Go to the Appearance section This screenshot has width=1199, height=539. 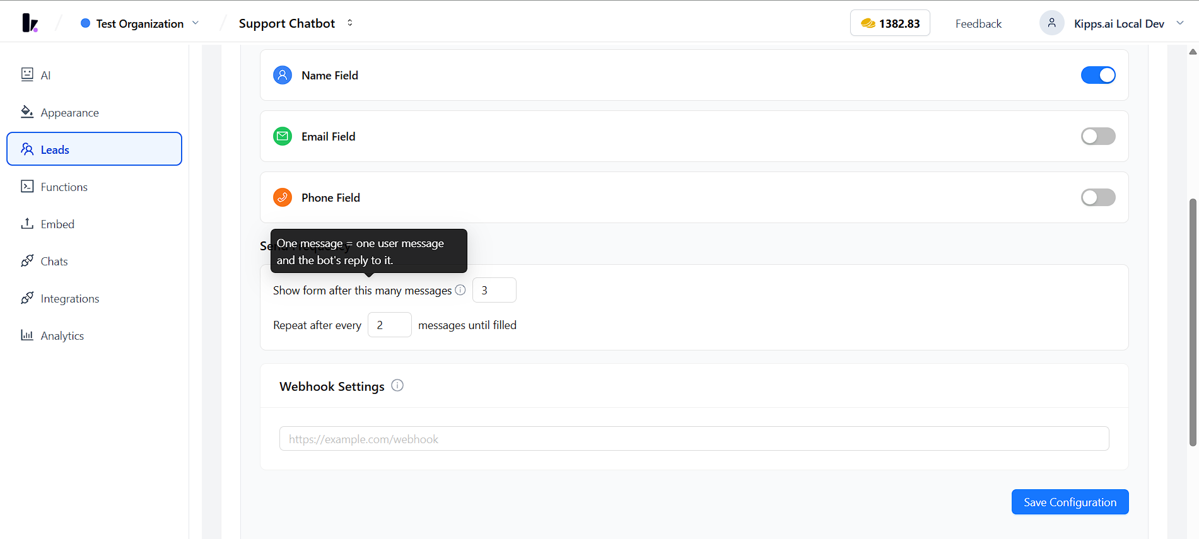point(94,112)
